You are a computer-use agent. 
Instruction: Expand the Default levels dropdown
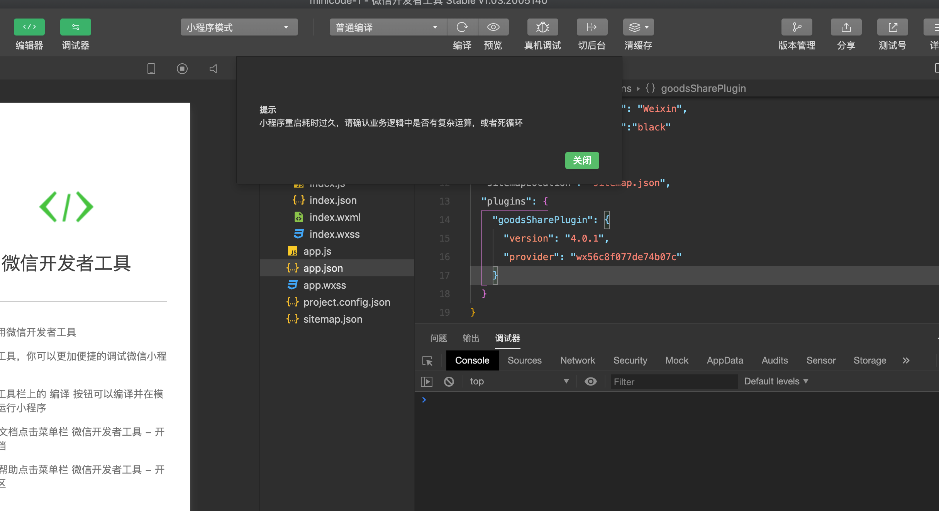point(776,381)
